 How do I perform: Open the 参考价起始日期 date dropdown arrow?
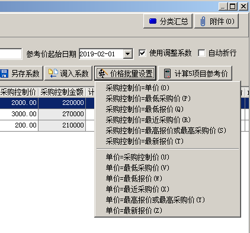pos(128,54)
